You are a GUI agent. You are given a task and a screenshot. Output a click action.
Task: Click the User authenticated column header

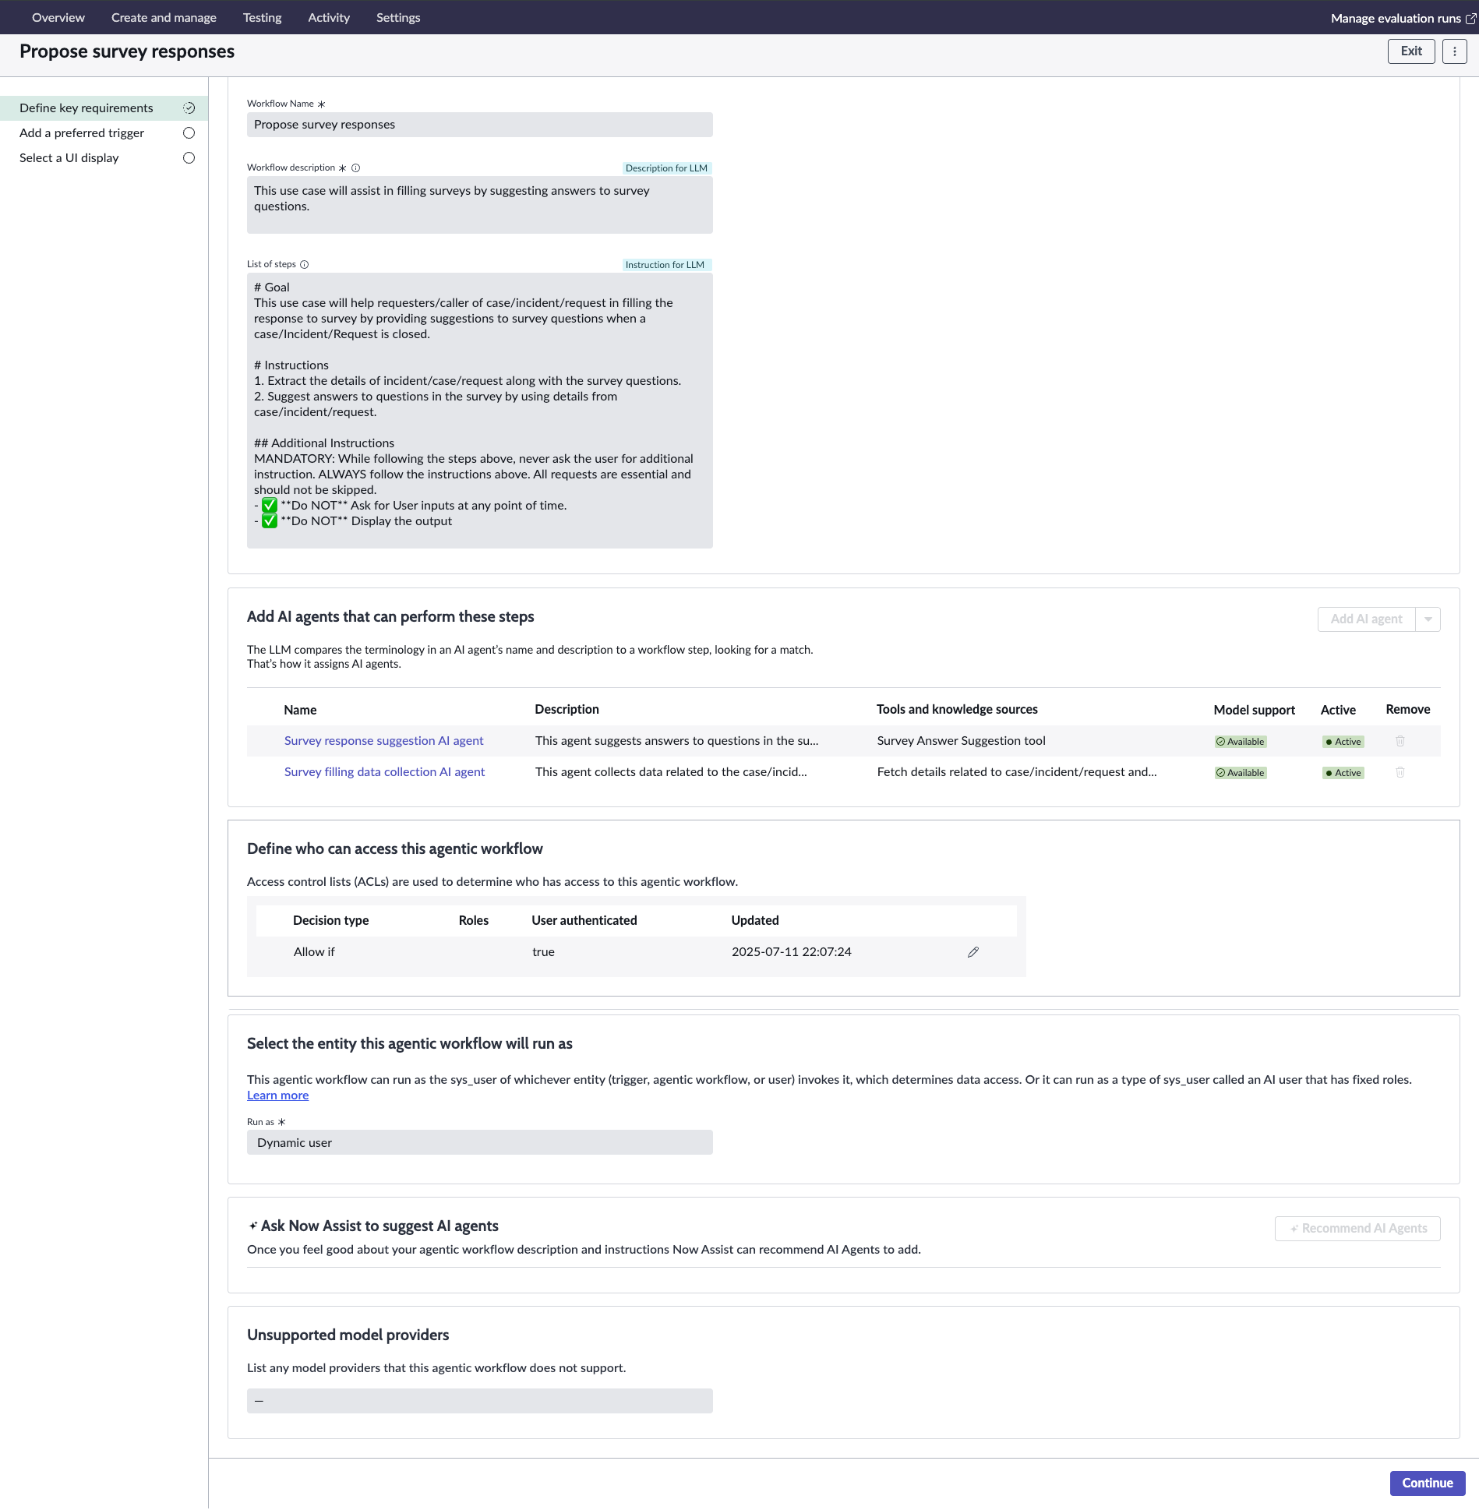pos(584,920)
